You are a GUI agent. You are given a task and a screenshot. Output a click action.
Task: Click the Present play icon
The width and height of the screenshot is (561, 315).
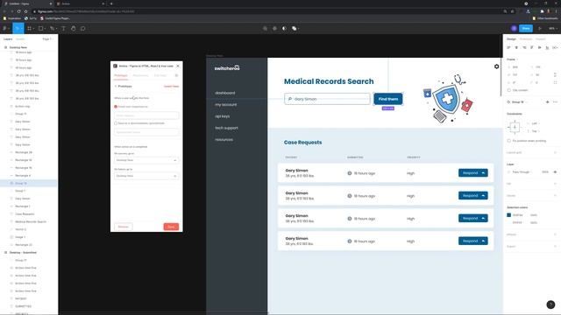click(540, 28)
